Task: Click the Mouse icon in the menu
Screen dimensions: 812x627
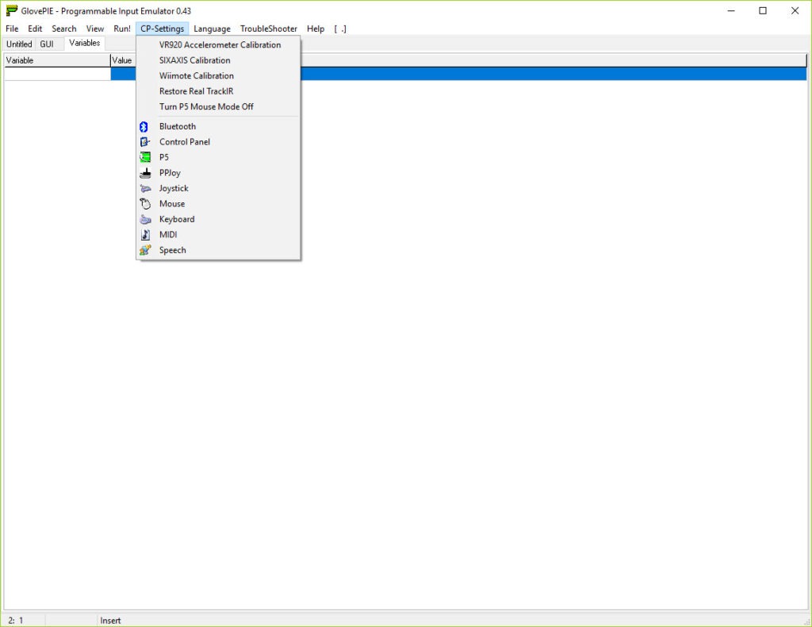Action: (x=145, y=204)
